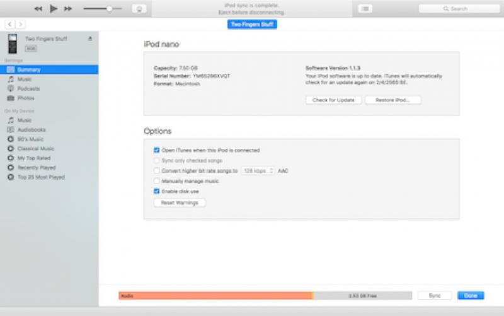Open the list view button in toolbar
Screen dimensions: 504x316
pos(365,9)
